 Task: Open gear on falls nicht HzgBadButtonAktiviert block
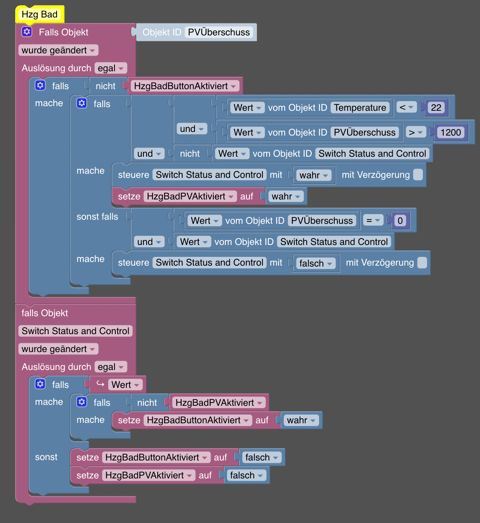pos(40,85)
